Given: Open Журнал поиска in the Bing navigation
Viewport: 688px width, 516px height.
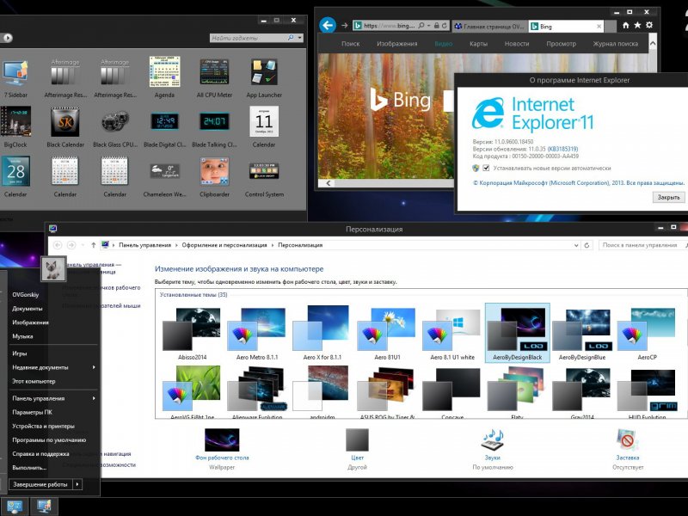Looking at the screenshot, I should click(615, 44).
